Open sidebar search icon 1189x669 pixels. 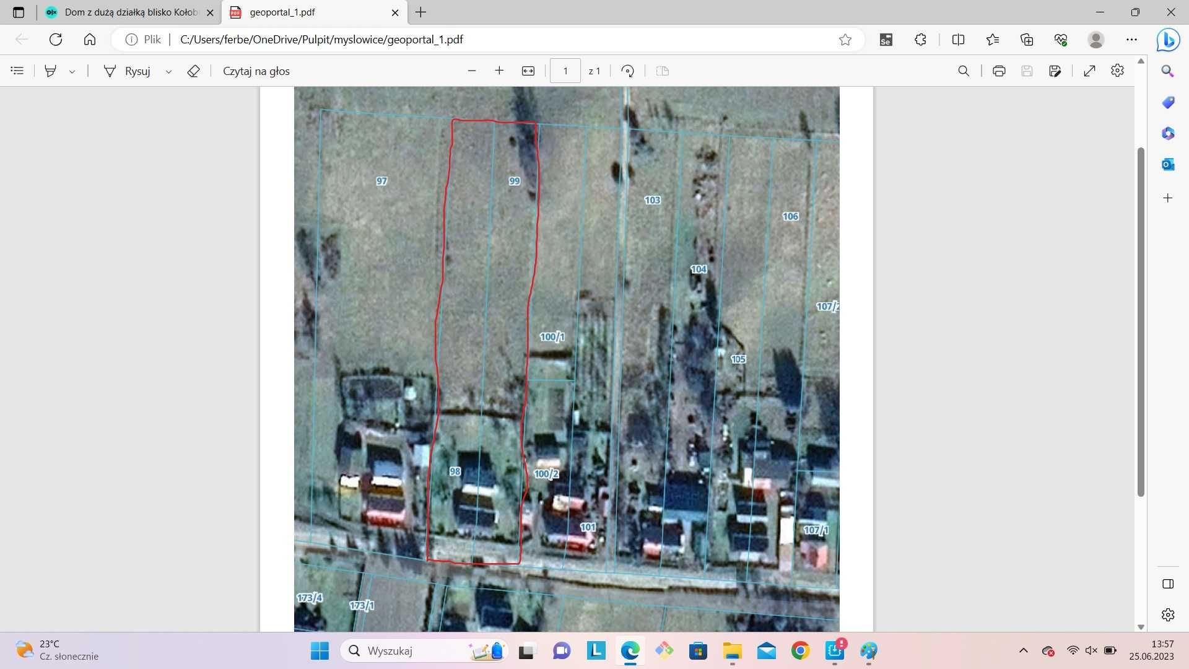1168,71
